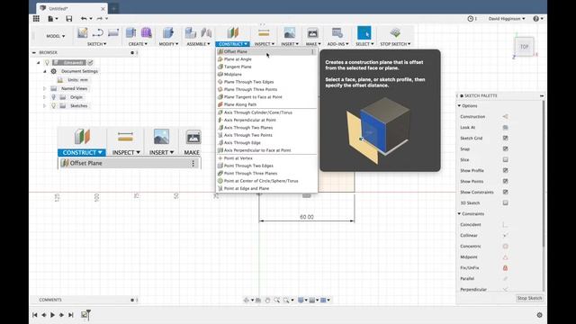Toggle the Snap checkbox
Image resolution: width=576 pixels, height=324 pixels.
pyautogui.click(x=505, y=148)
